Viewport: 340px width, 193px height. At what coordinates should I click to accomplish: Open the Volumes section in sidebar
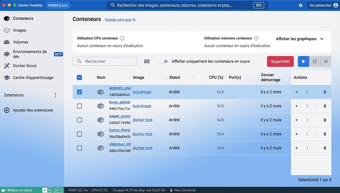21,42
